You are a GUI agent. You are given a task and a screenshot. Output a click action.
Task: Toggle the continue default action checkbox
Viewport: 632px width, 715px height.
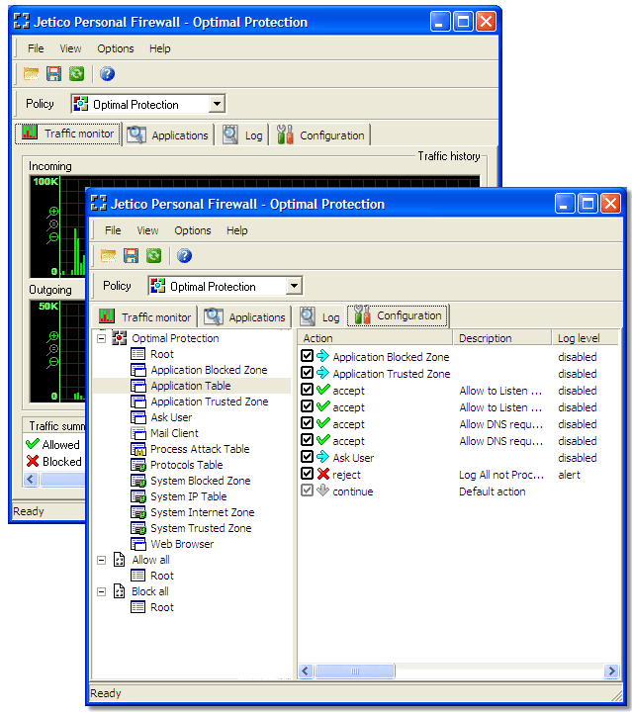click(x=308, y=491)
